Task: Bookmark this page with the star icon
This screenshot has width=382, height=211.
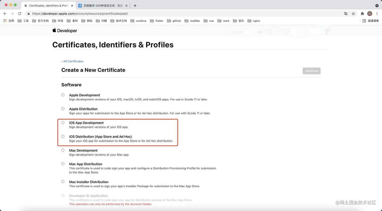Action: (353, 14)
